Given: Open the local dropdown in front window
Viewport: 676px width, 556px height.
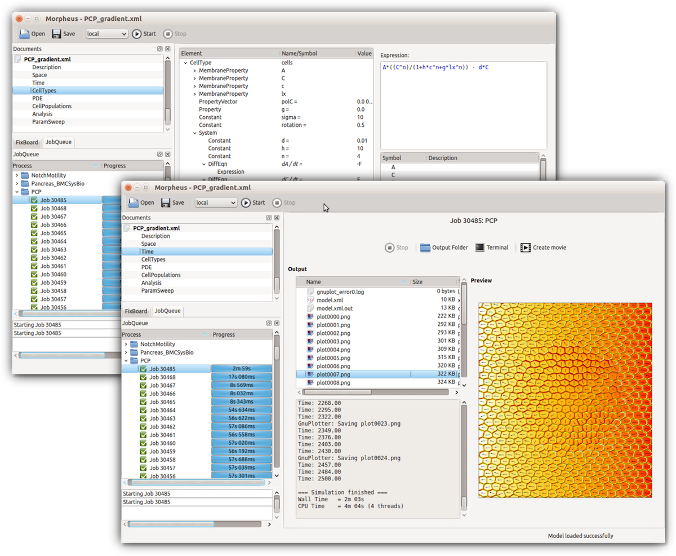Looking at the screenshot, I should point(216,203).
